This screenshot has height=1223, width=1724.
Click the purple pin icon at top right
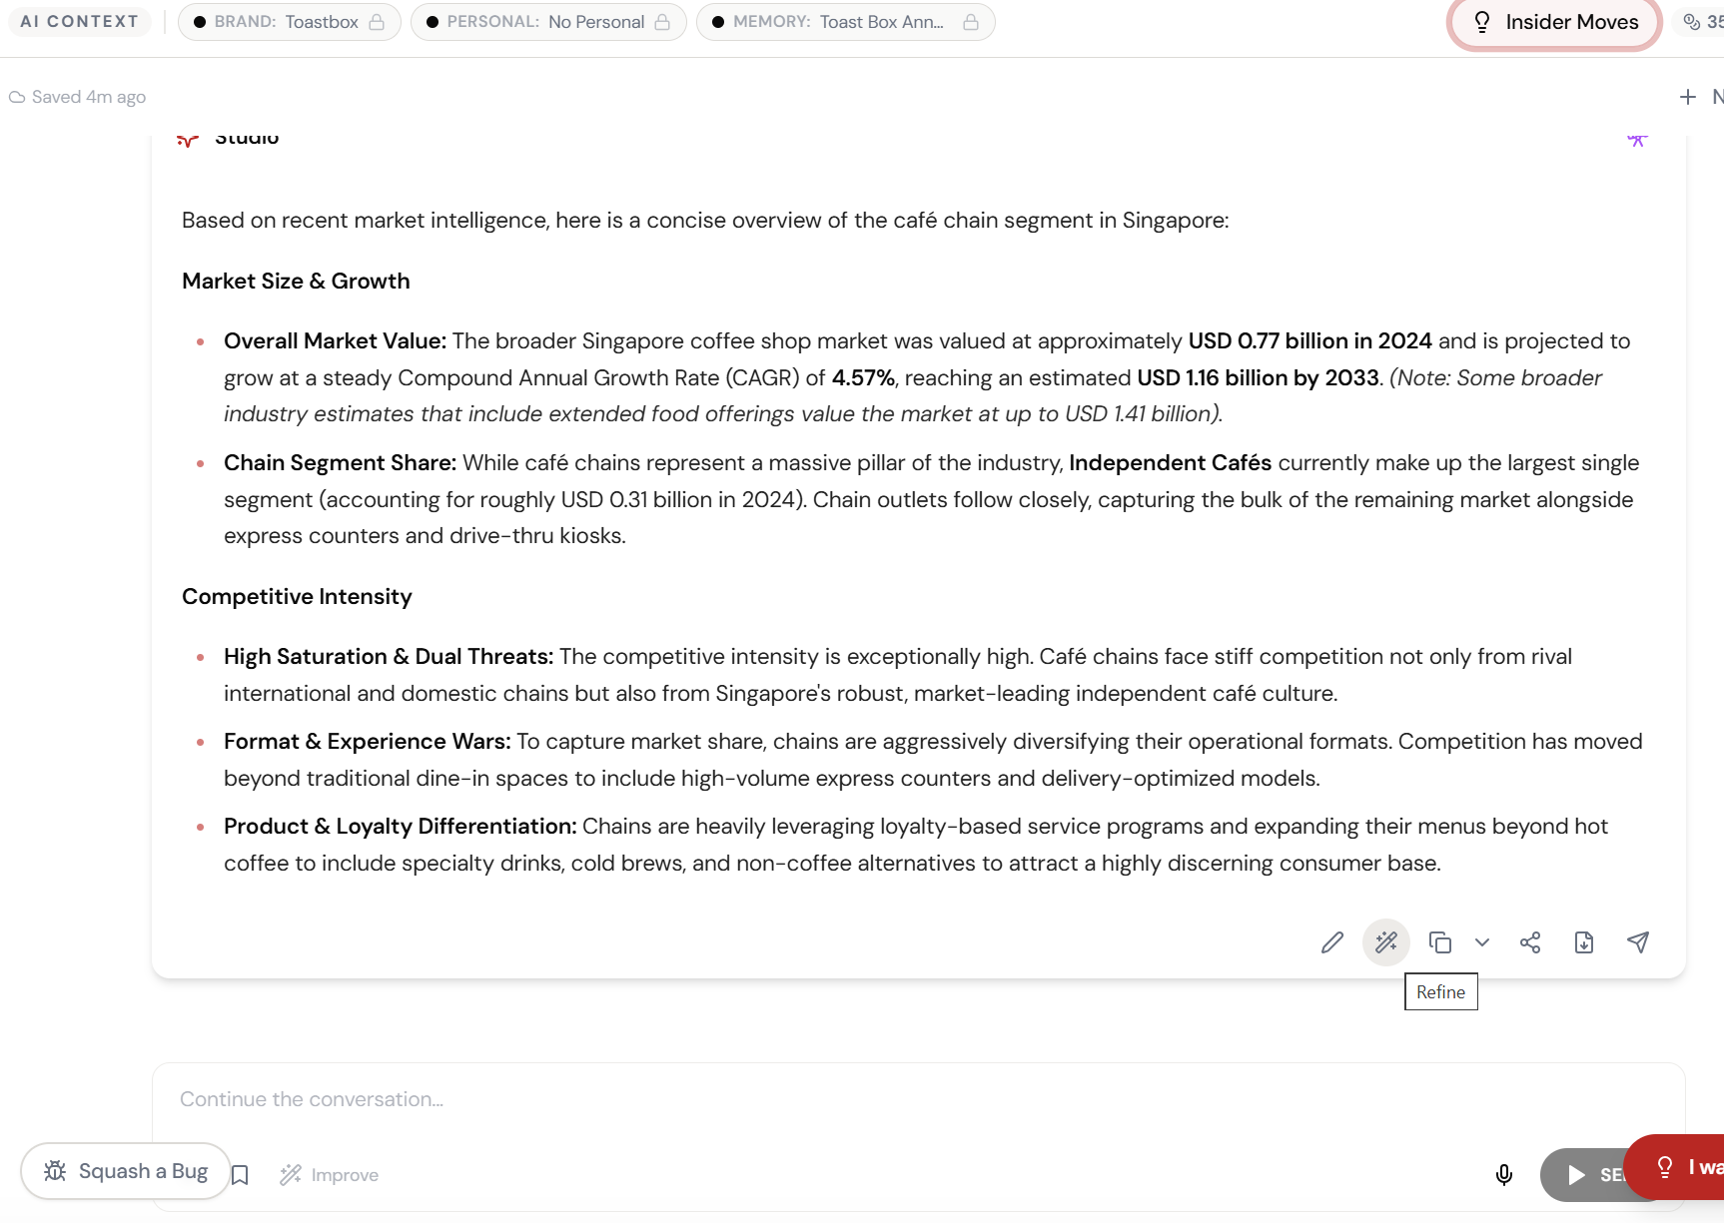coord(1636,140)
